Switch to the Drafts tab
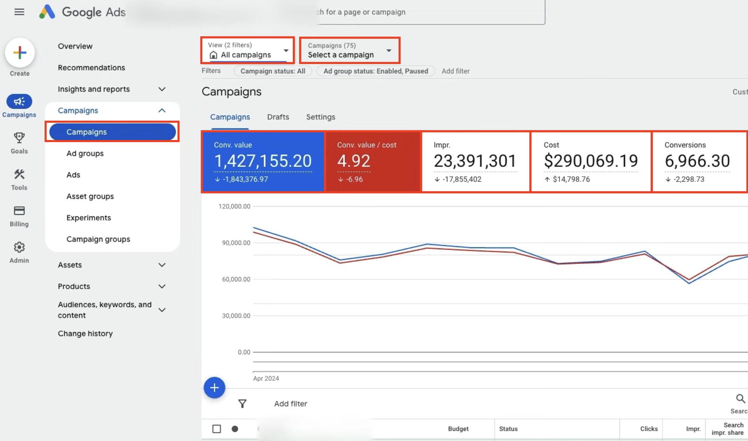 278,117
